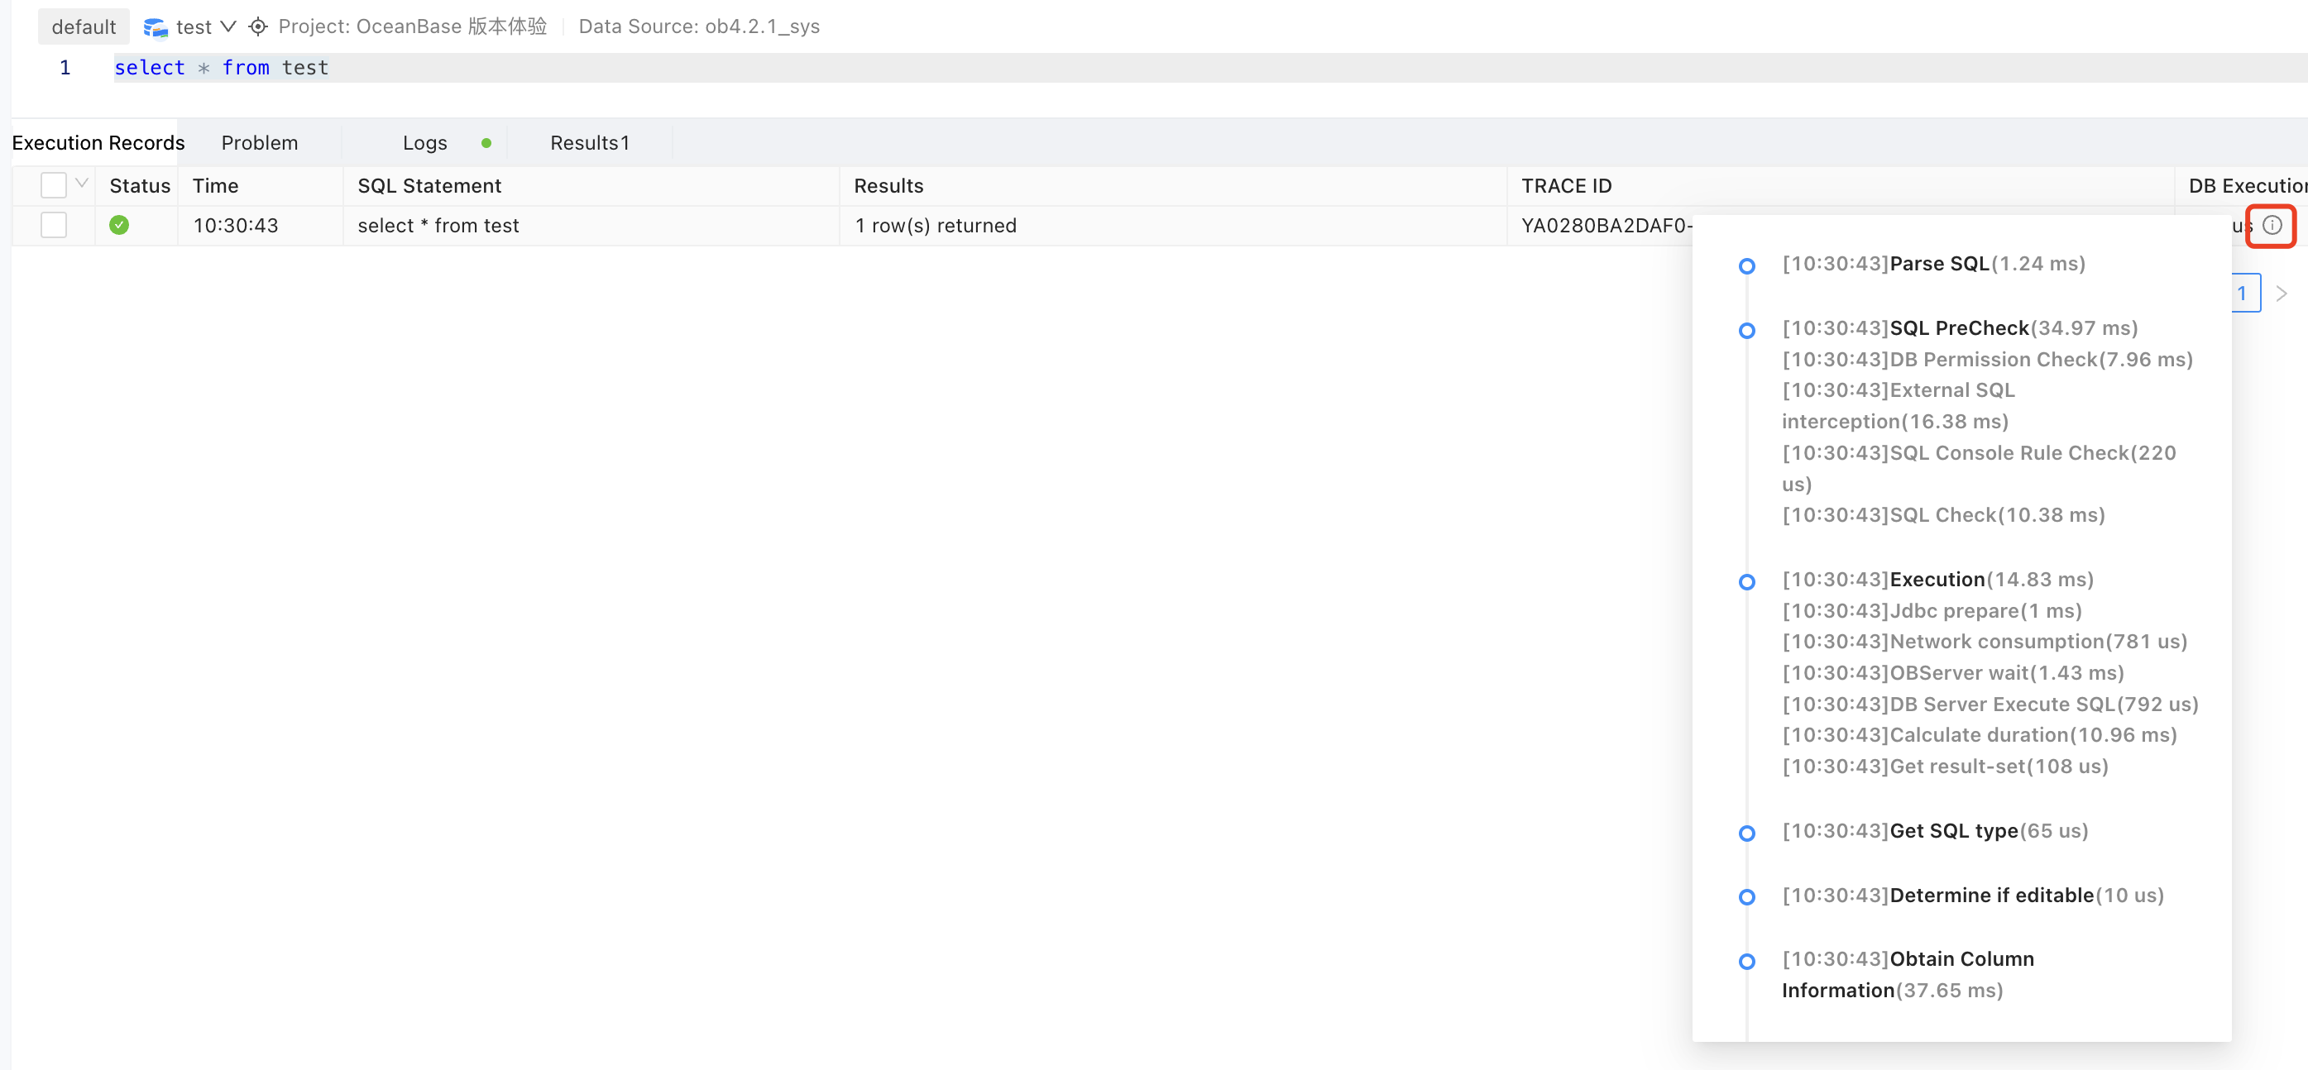The width and height of the screenshot is (2308, 1070).
Task: Switch to the Problem tab
Action: click(259, 142)
